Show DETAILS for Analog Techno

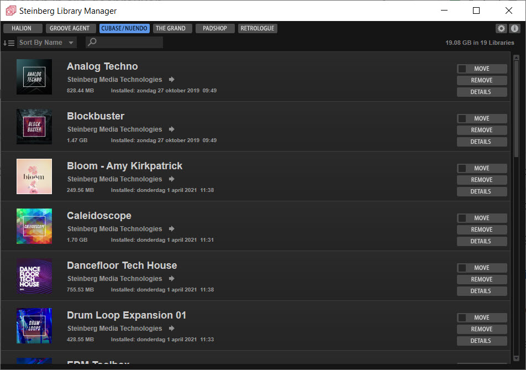[x=482, y=92]
